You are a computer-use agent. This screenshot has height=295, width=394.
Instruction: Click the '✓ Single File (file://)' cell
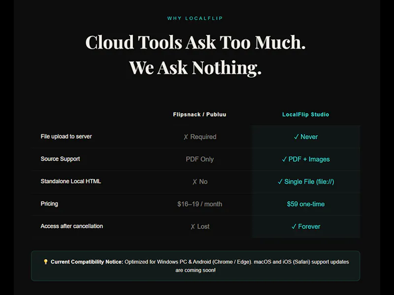306,181
